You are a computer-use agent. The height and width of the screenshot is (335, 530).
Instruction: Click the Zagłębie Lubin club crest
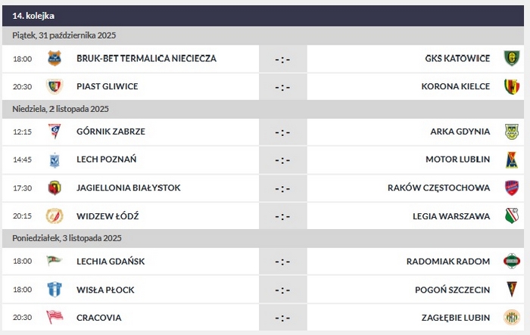pos(511,318)
